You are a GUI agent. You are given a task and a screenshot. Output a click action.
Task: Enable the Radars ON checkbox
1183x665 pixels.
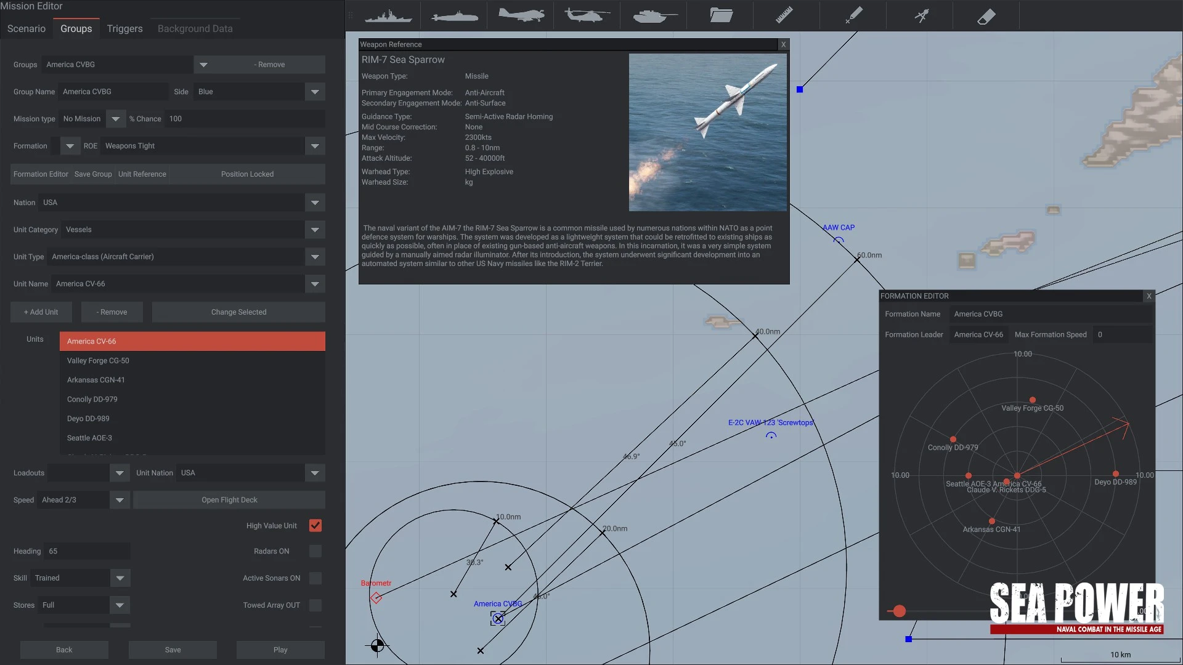click(315, 551)
